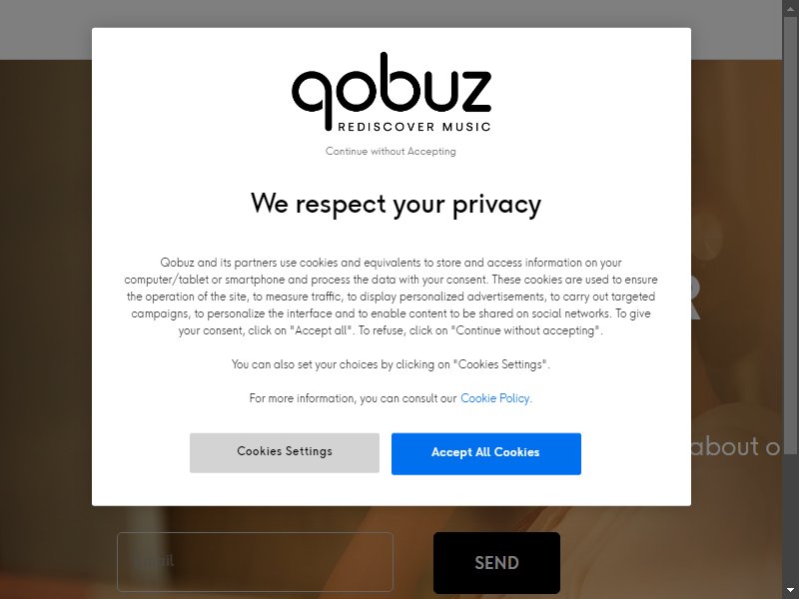Click the cookie consent paragraph text
Viewport: 799px width, 599px height.
coord(391,297)
